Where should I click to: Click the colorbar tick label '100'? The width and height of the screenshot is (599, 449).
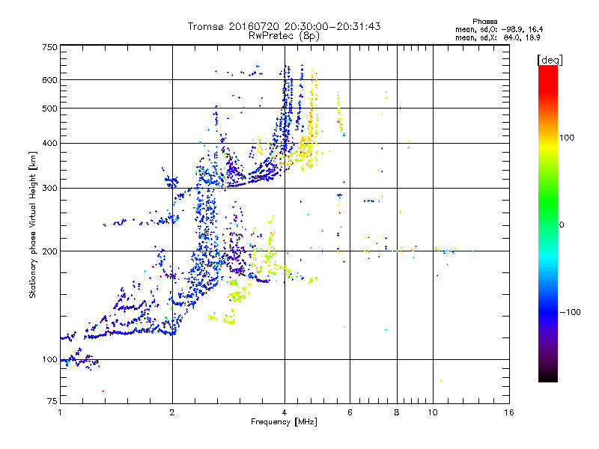pos(567,138)
